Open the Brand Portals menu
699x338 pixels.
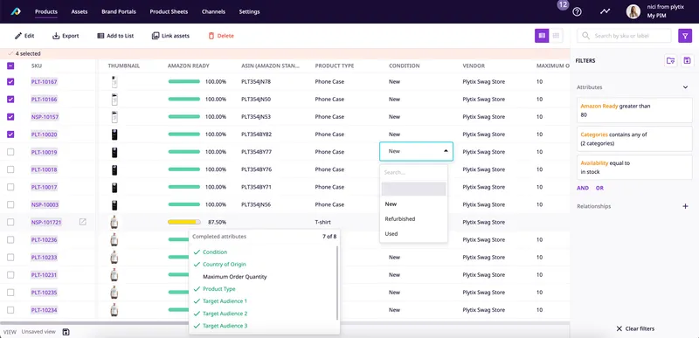tap(119, 11)
